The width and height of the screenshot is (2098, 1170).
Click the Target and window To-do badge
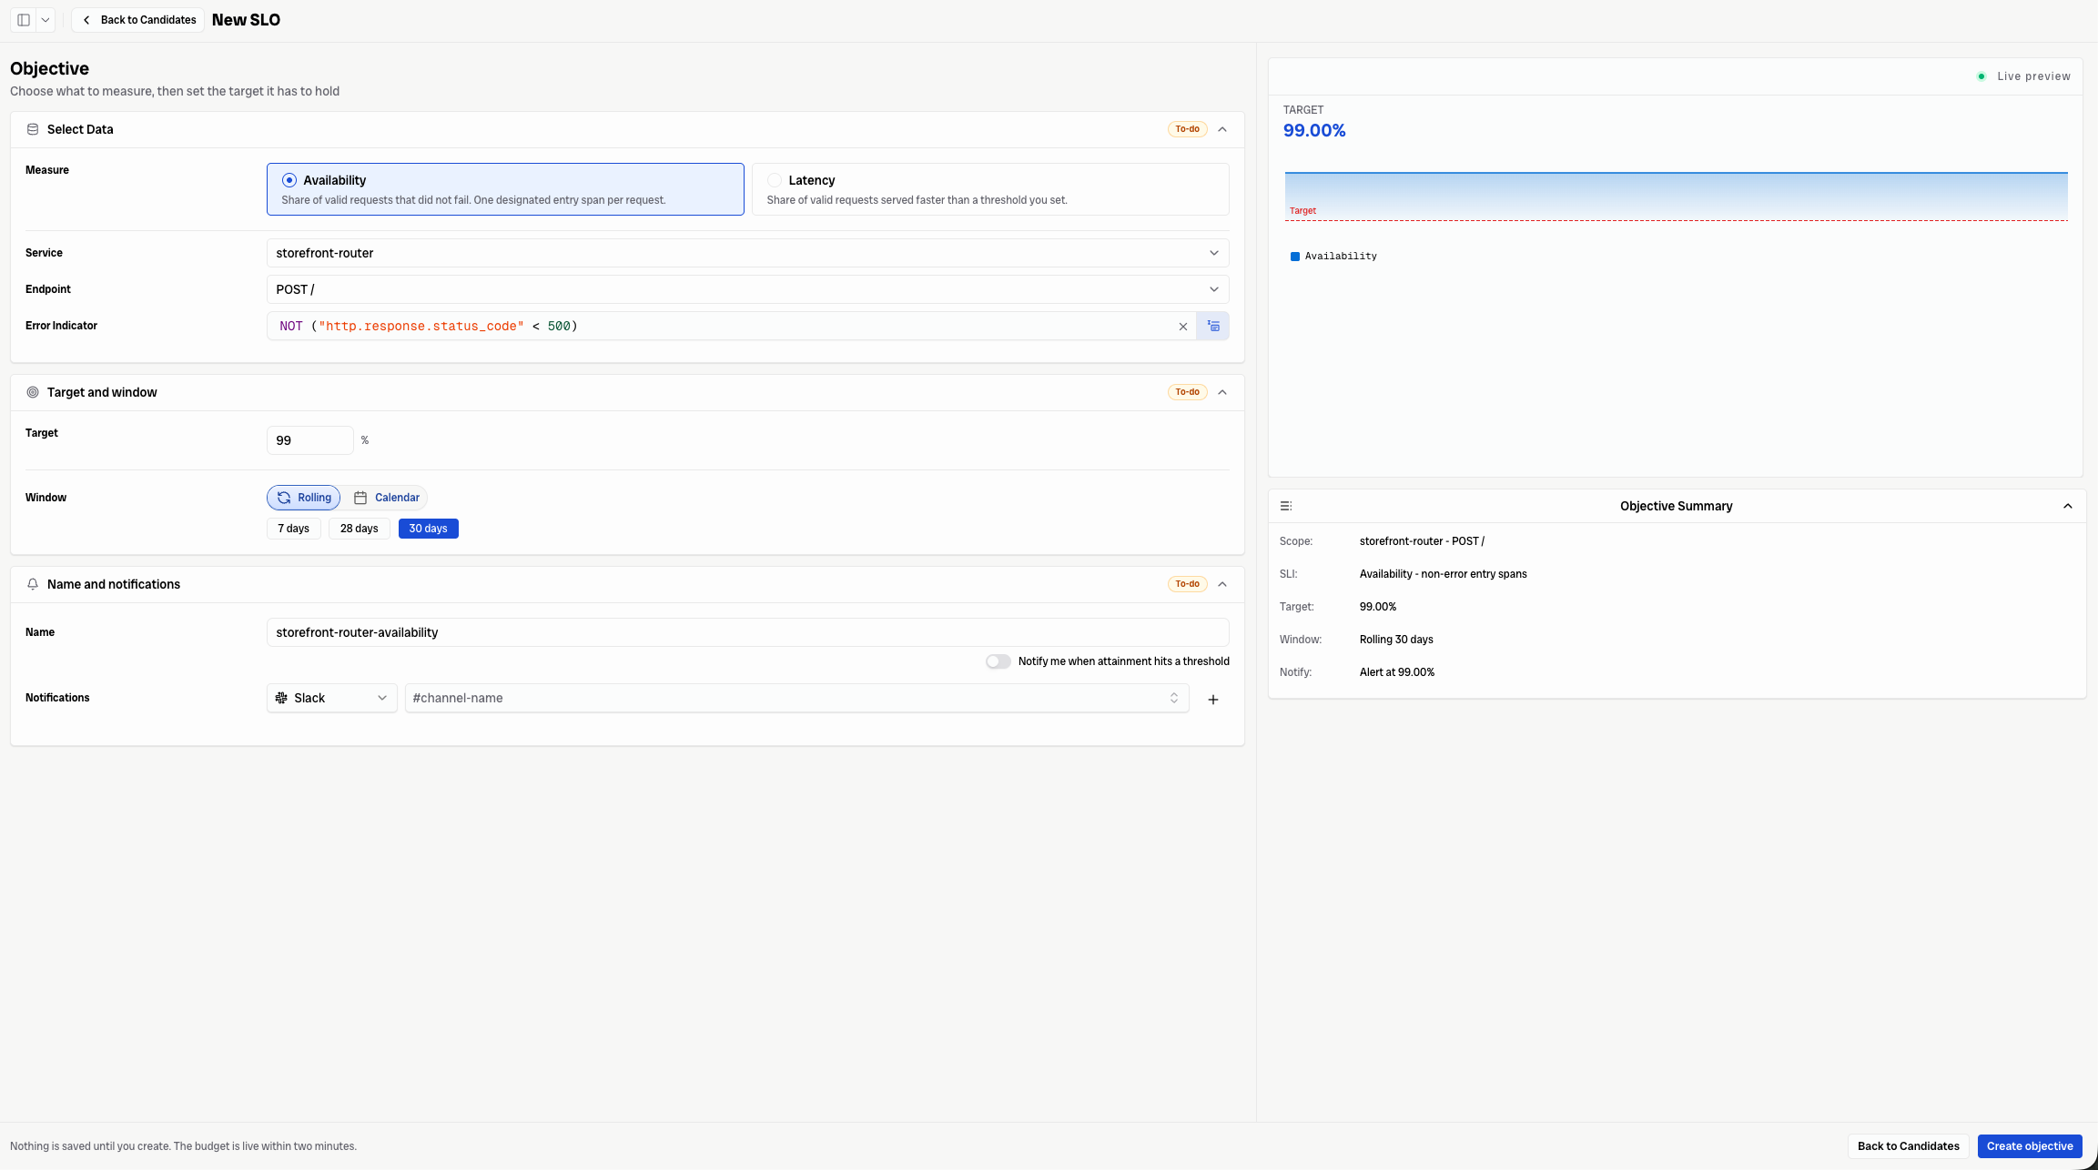tap(1187, 392)
